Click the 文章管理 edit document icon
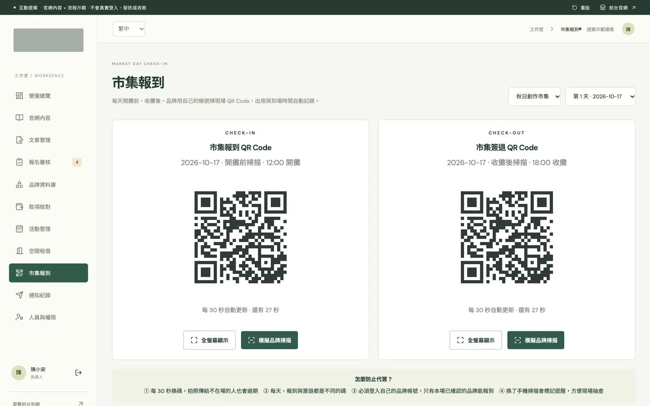The height and width of the screenshot is (406, 650). pos(19,140)
